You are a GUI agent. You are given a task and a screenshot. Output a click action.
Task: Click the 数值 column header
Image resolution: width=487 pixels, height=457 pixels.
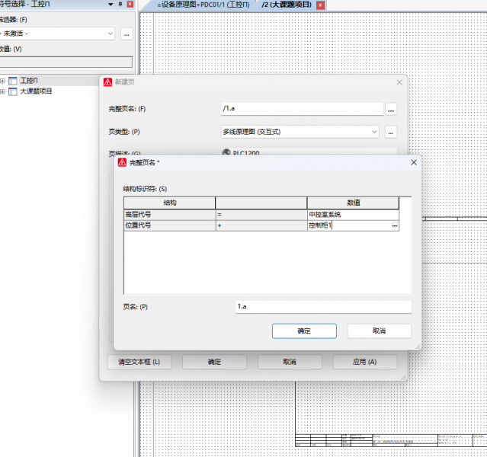(353, 203)
